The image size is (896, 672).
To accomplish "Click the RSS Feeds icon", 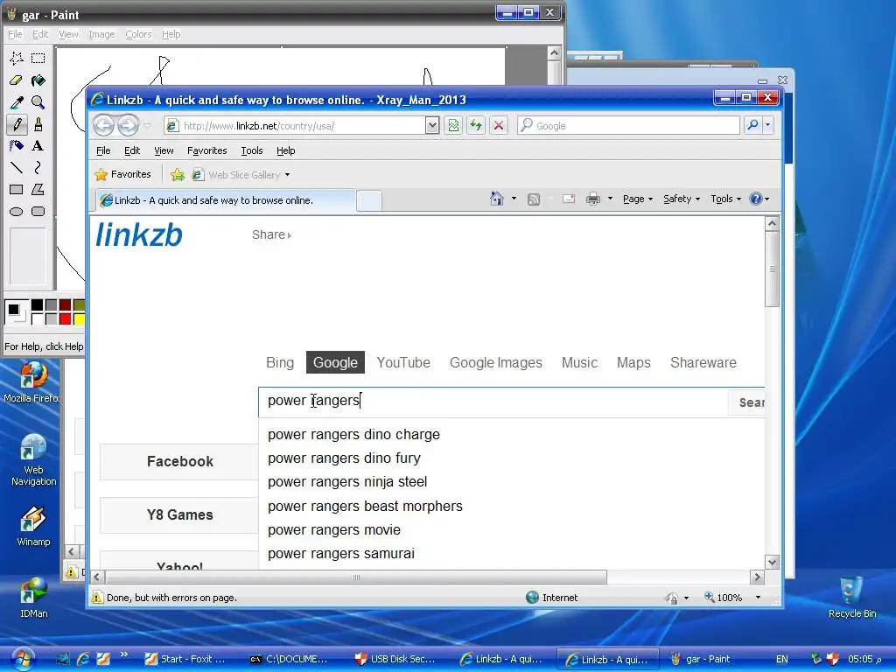I will (x=533, y=199).
